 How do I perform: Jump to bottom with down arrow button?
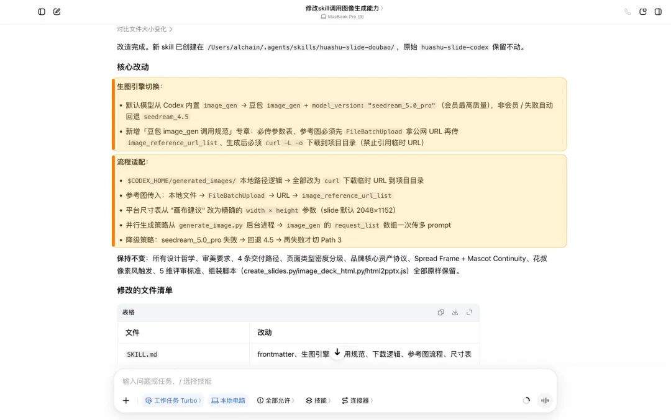click(337, 352)
